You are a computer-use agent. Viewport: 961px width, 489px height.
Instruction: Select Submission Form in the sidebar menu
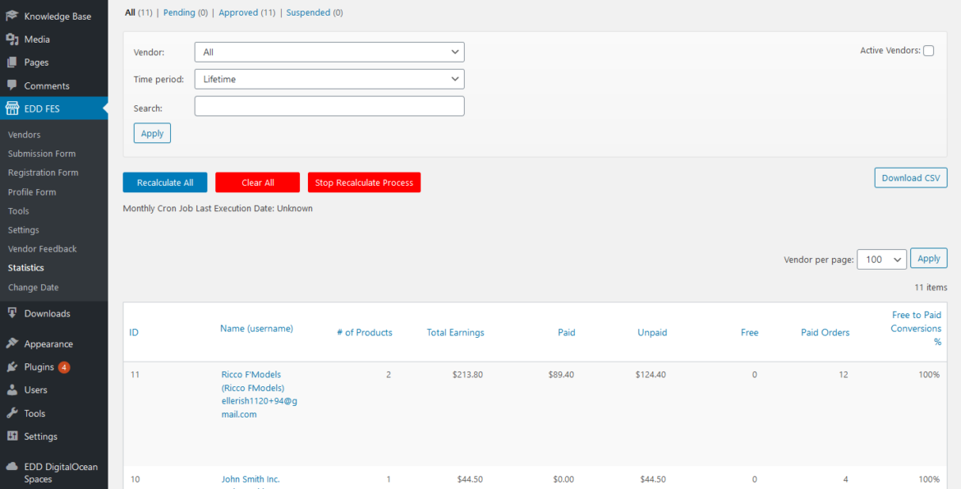point(41,154)
